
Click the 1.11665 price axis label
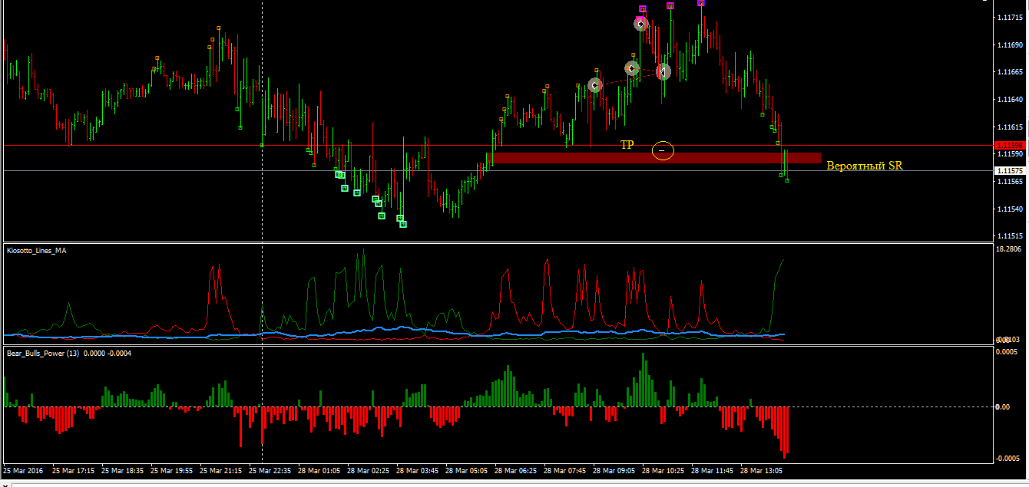1008,72
